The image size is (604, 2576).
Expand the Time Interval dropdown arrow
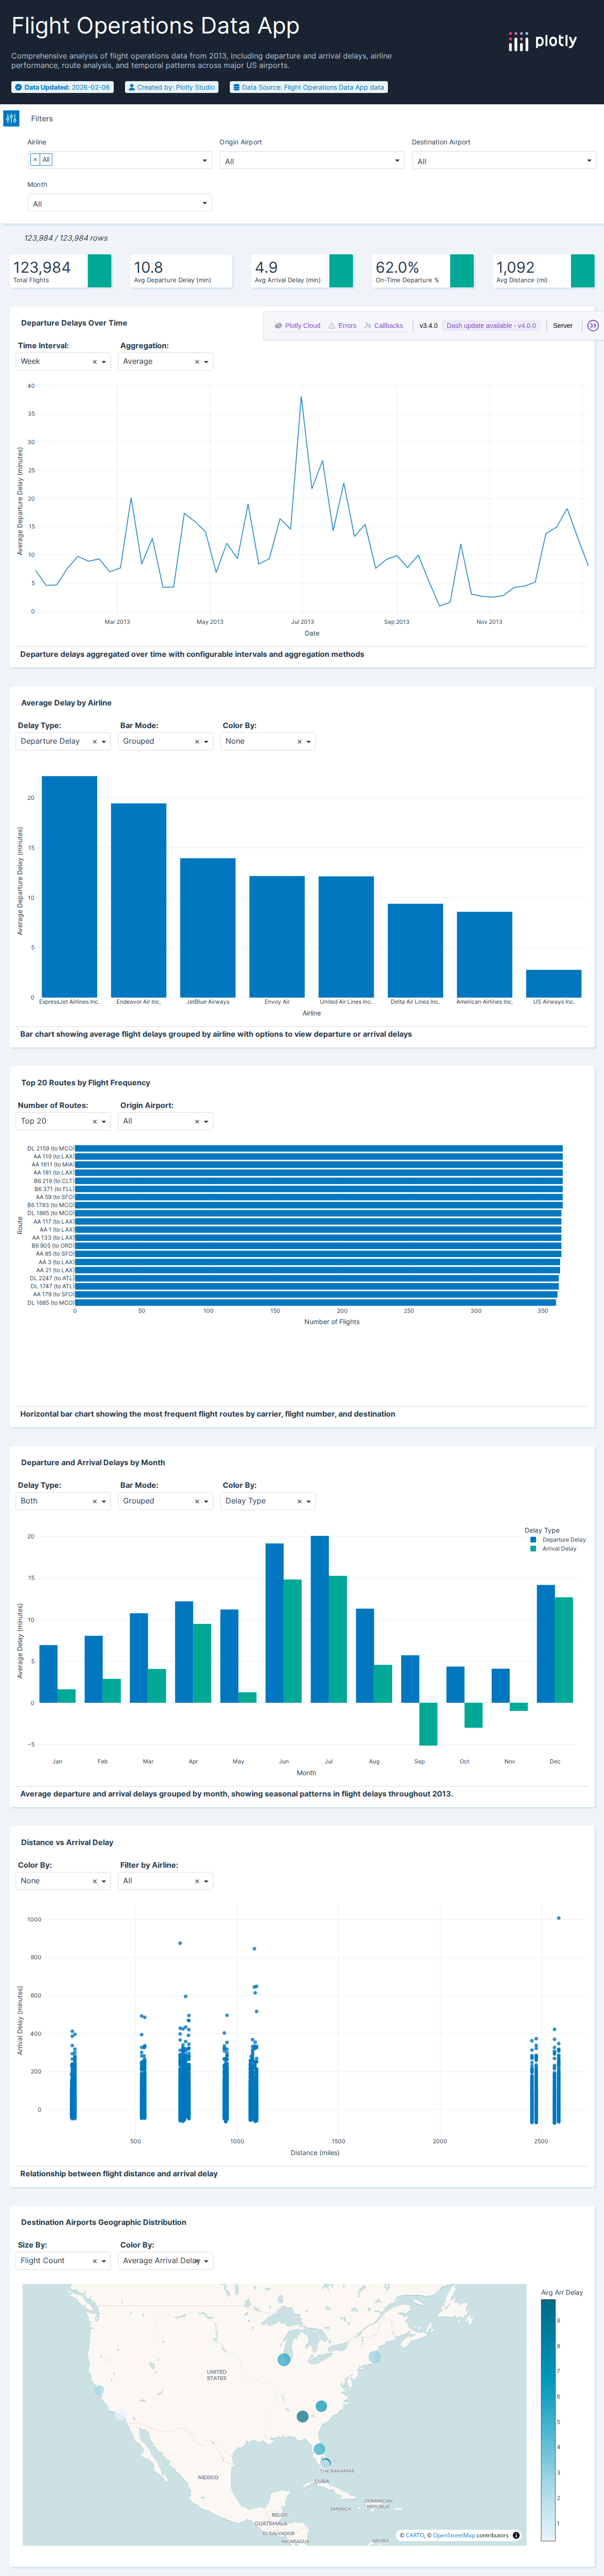104,363
